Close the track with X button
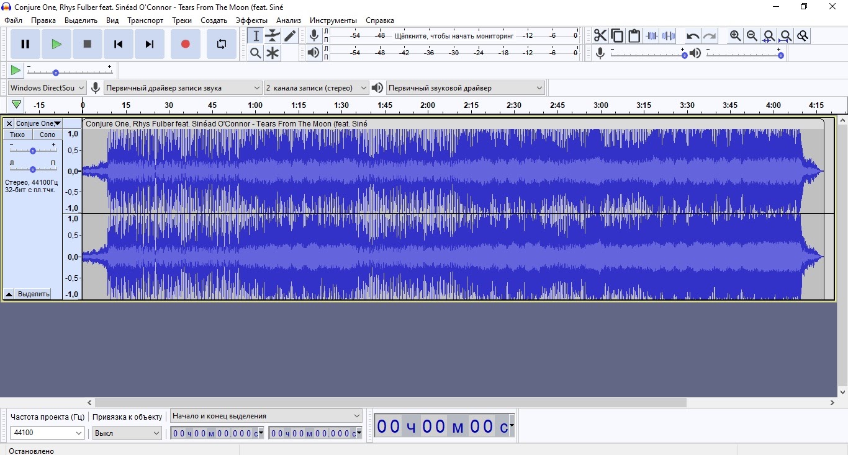The image size is (848, 455). 9,124
